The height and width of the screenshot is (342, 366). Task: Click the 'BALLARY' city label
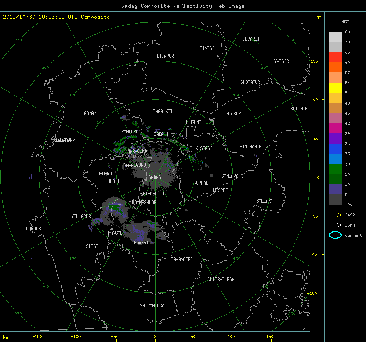(265, 201)
